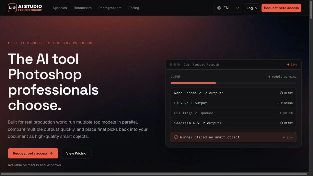
Task: Open the EN language dropdown
Action: [228, 8]
